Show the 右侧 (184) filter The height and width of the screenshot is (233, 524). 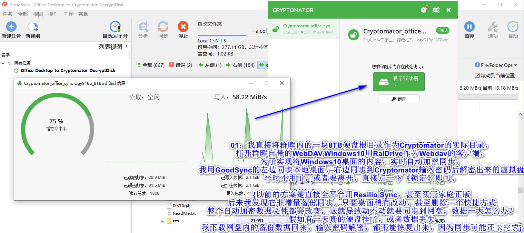coord(240,65)
